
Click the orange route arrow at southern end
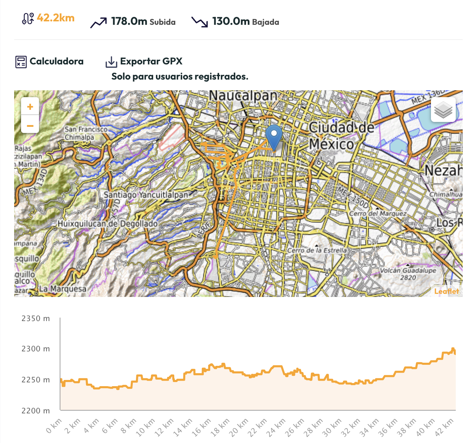tap(215, 256)
